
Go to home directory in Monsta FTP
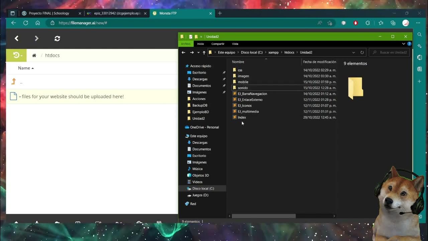[x=34, y=55]
